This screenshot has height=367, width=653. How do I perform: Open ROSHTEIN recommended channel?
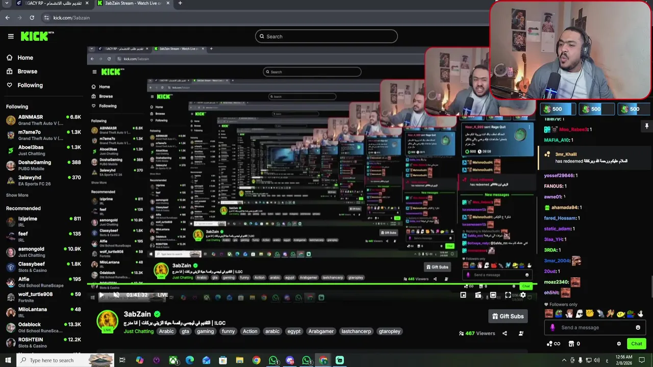coord(43,342)
